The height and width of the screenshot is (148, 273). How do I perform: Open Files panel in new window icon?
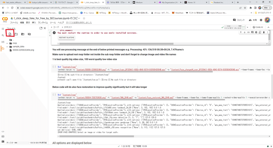coord(41,28)
